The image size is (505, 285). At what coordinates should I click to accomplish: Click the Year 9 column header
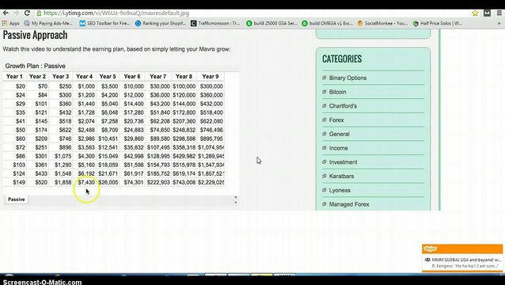point(211,76)
